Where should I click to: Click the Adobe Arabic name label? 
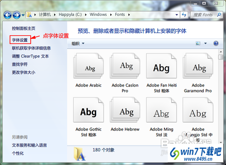coord(89,85)
